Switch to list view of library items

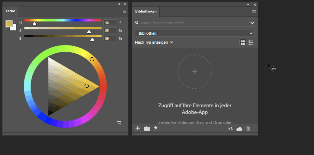click(x=251, y=43)
